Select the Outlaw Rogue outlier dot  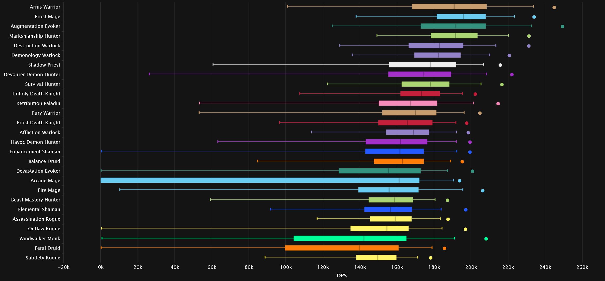point(466,229)
